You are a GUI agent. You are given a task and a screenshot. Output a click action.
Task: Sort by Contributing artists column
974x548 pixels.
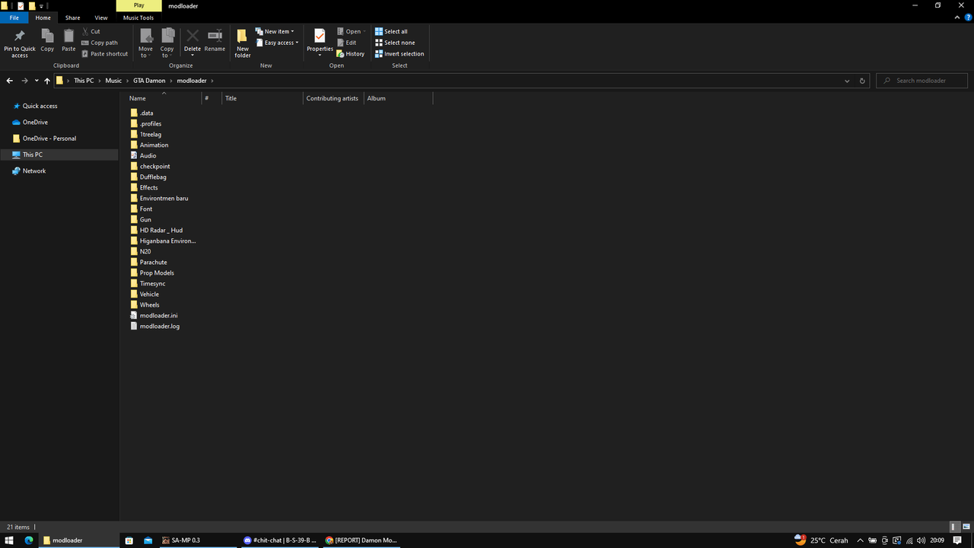coord(333,98)
